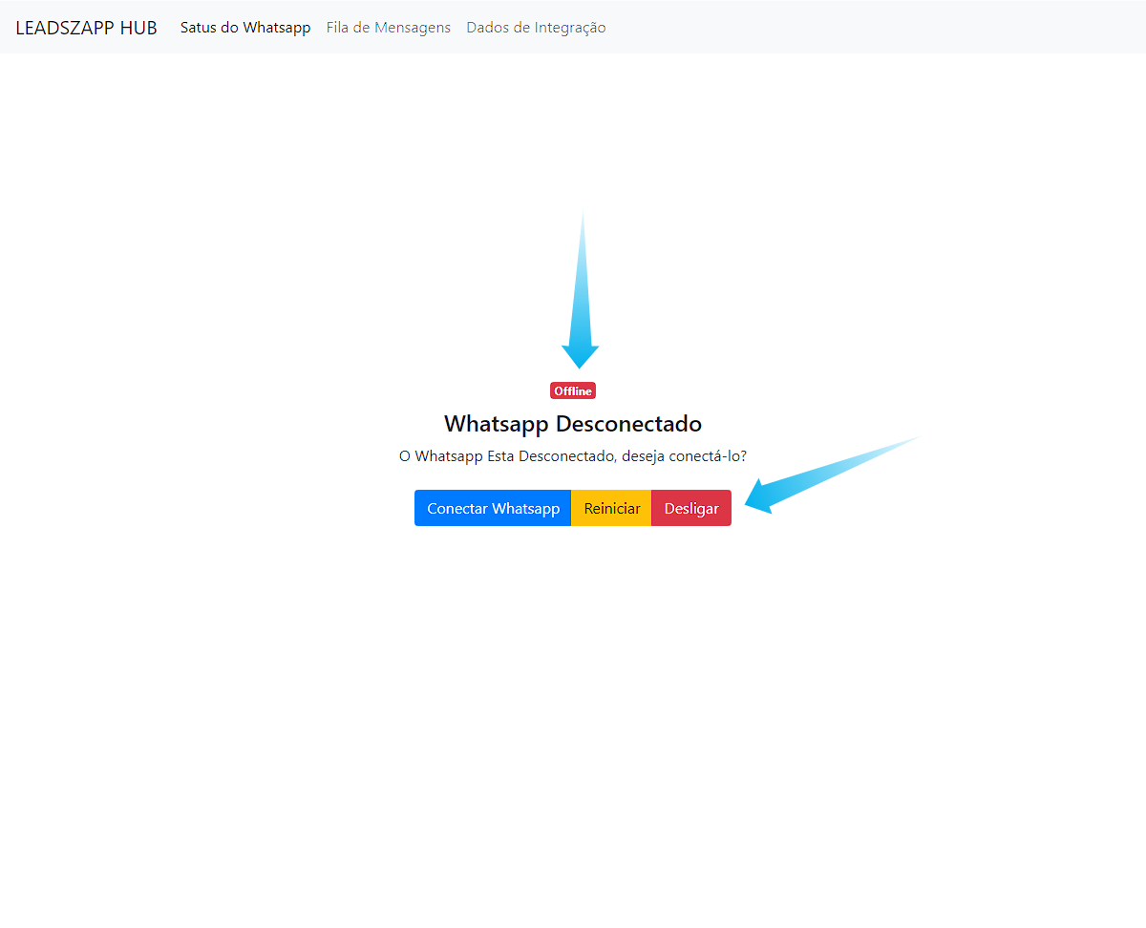The height and width of the screenshot is (928, 1146).
Task: Click the LEADSZAPP HUB brand logo
Action: point(86,28)
